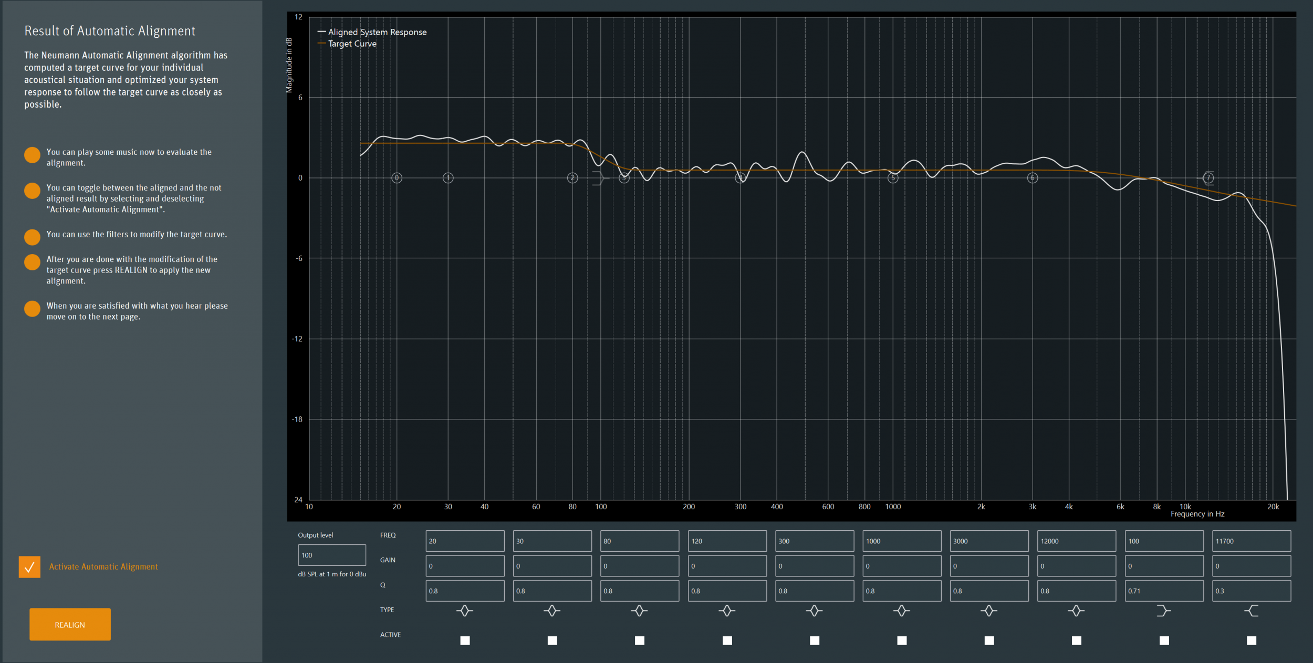Click the peaking filter type icon under 1000 Hz

[902, 611]
